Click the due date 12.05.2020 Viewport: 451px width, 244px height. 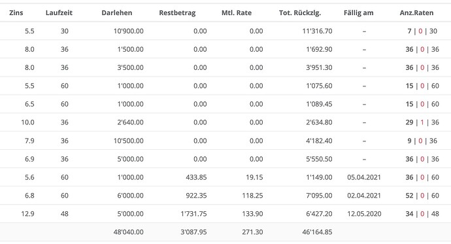click(364, 214)
